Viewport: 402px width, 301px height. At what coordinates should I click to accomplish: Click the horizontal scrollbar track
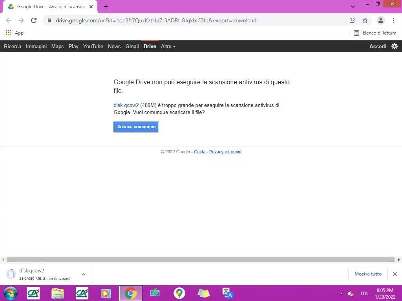201,259
